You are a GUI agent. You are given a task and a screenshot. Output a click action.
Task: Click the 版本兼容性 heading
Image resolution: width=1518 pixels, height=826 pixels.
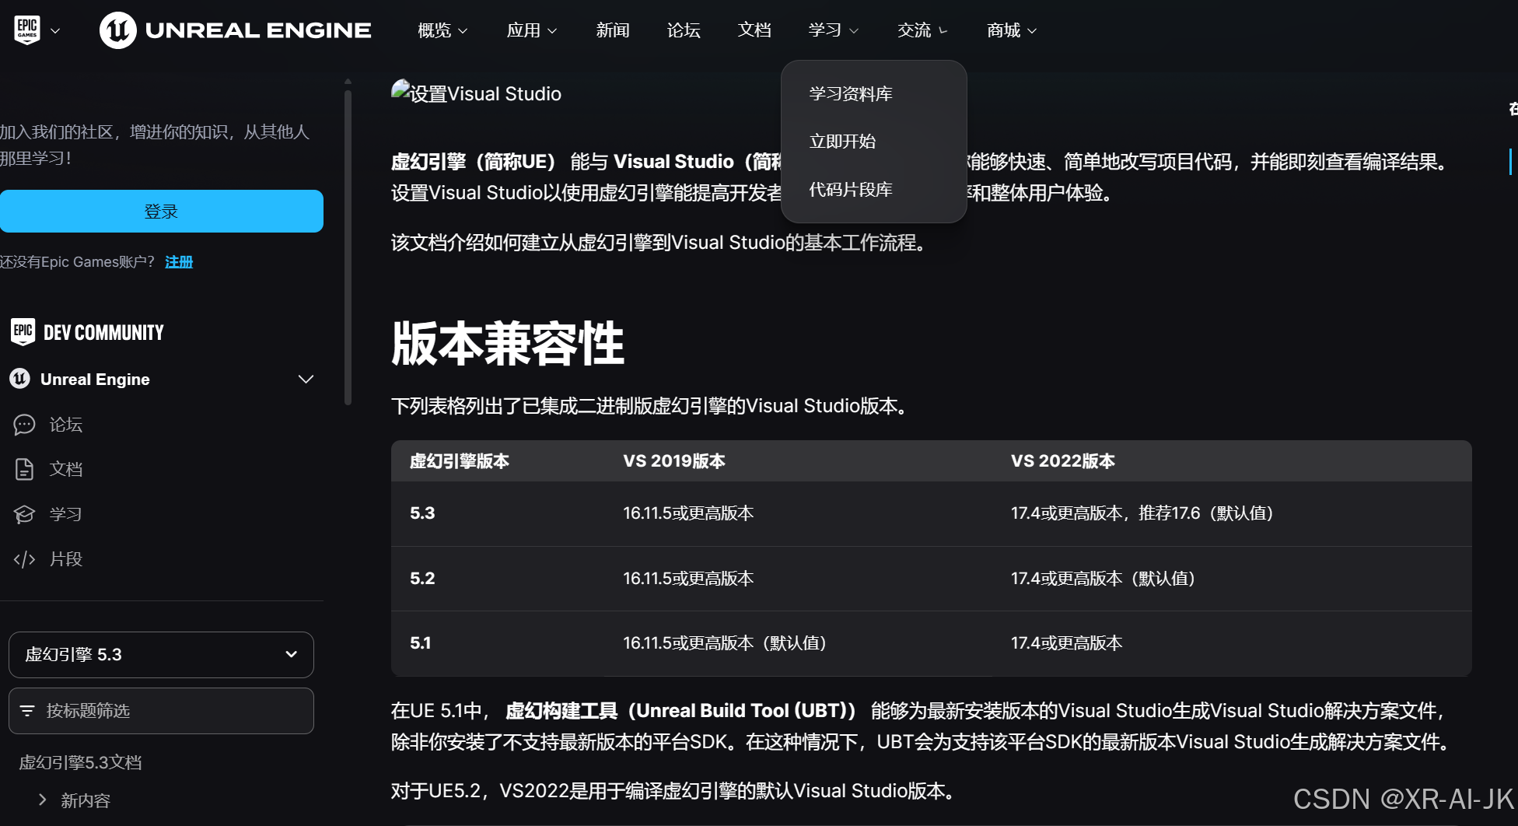click(x=508, y=343)
